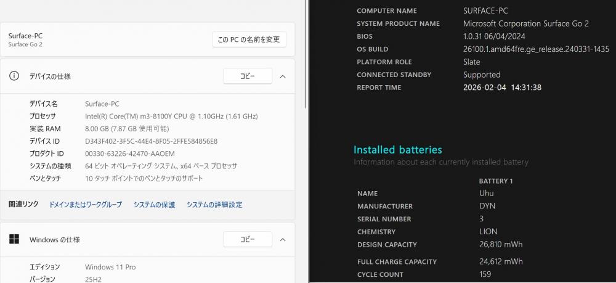Select the processor value m3-8100Y text
Screen dimensions: 616x283
tap(171, 117)
